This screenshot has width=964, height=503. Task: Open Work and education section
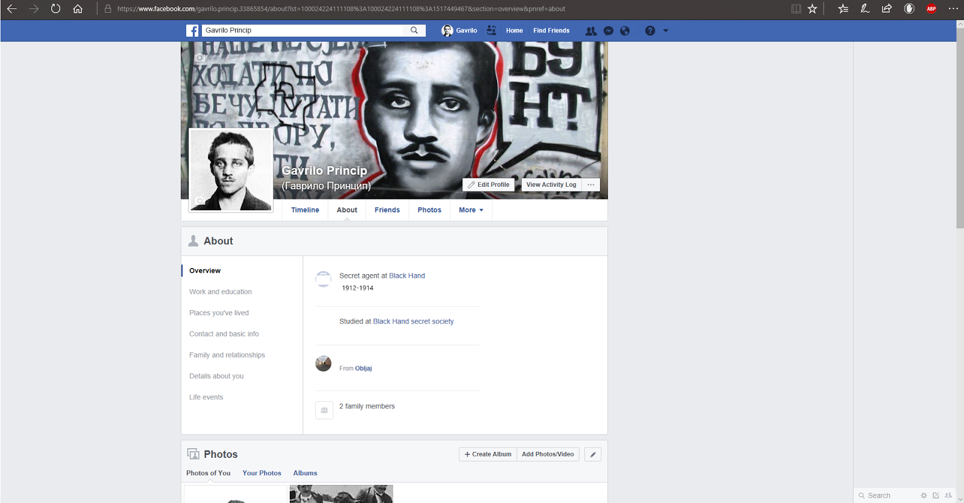point(221,292)
